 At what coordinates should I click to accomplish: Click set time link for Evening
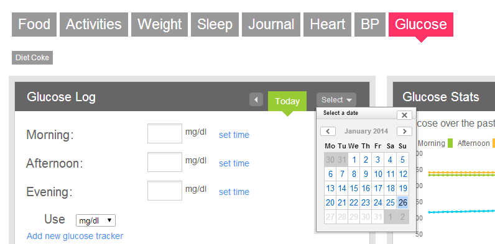click(234, 192)
